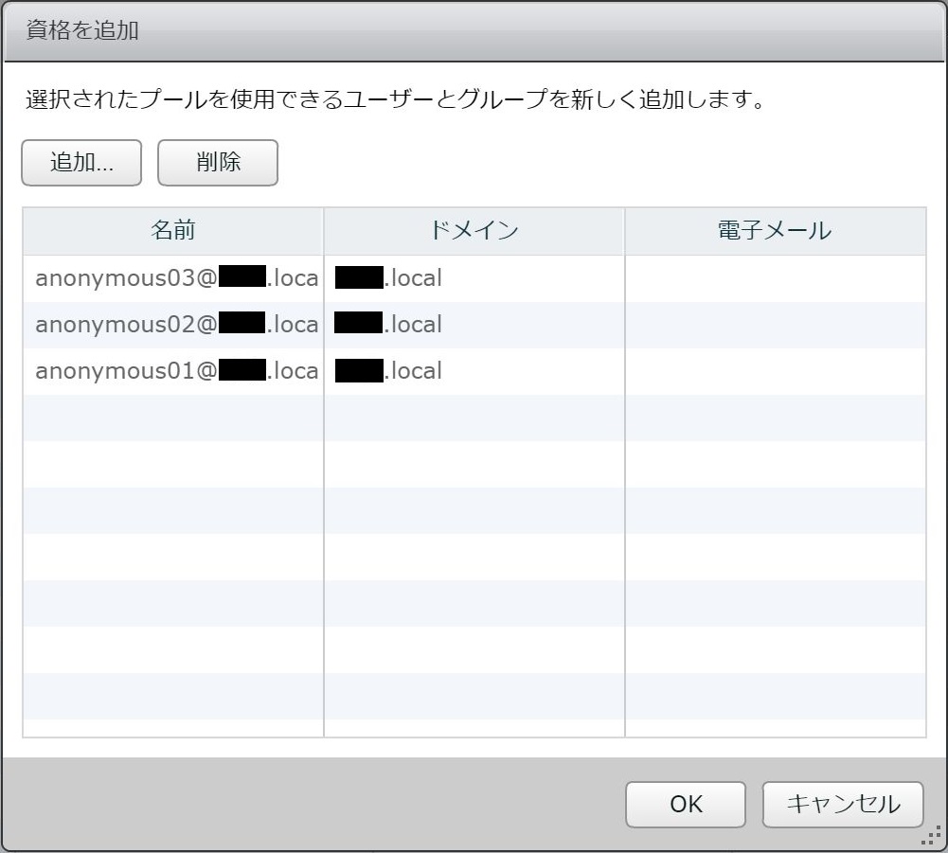Image resolution: width=948 pixels, height=853 pixels.
Task: Select the anonymous01 user name cell
Action: click(173, 371)
